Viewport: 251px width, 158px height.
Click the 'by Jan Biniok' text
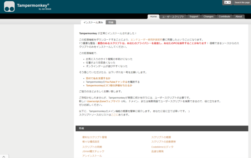[x=45, y=9]
